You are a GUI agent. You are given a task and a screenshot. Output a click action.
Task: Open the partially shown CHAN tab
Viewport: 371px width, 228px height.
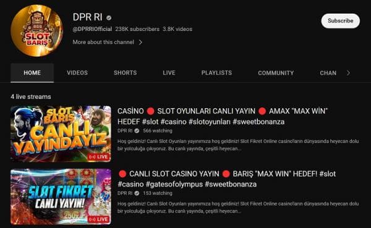tap(328, 73)
